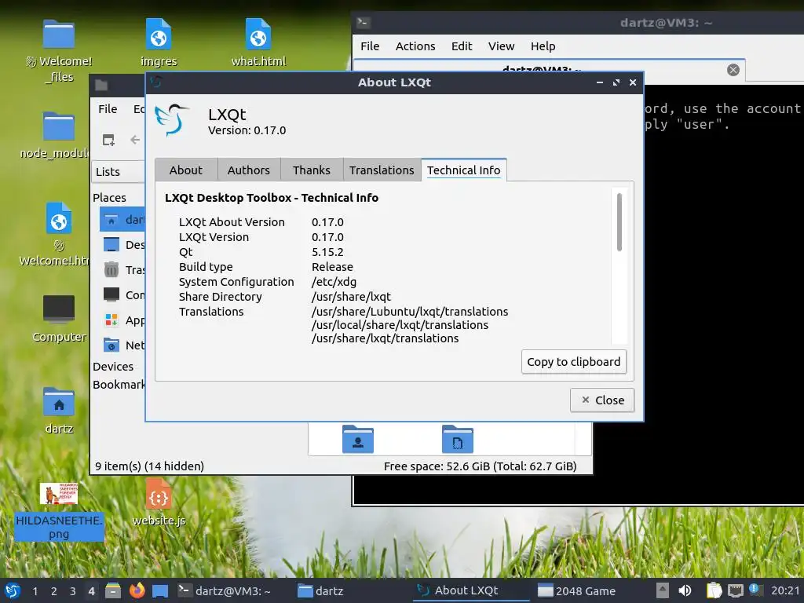Image resolution: width=804 pixels, height=603 pixels.
Task: Select the node_modules folder on the desktop
Action: coord(56,135)
